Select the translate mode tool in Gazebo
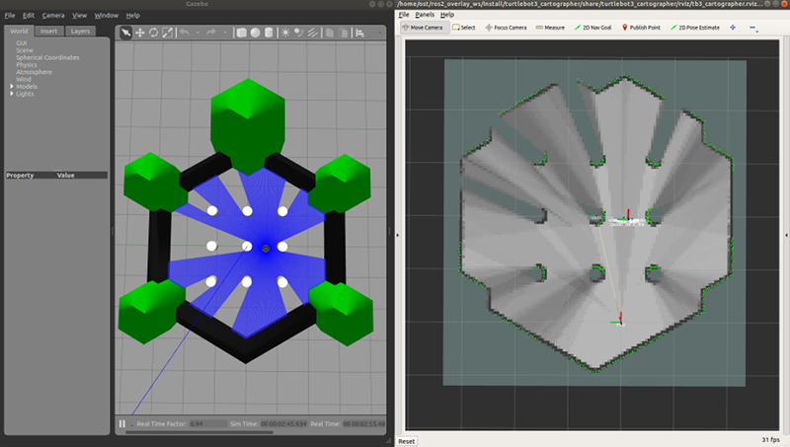The width and height of the screenshot is (790, 447). click(x=139, y=33)
